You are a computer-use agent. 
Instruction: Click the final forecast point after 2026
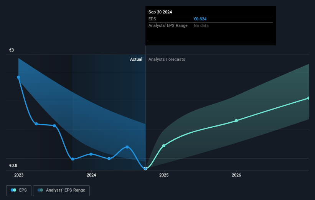(308, 98)
